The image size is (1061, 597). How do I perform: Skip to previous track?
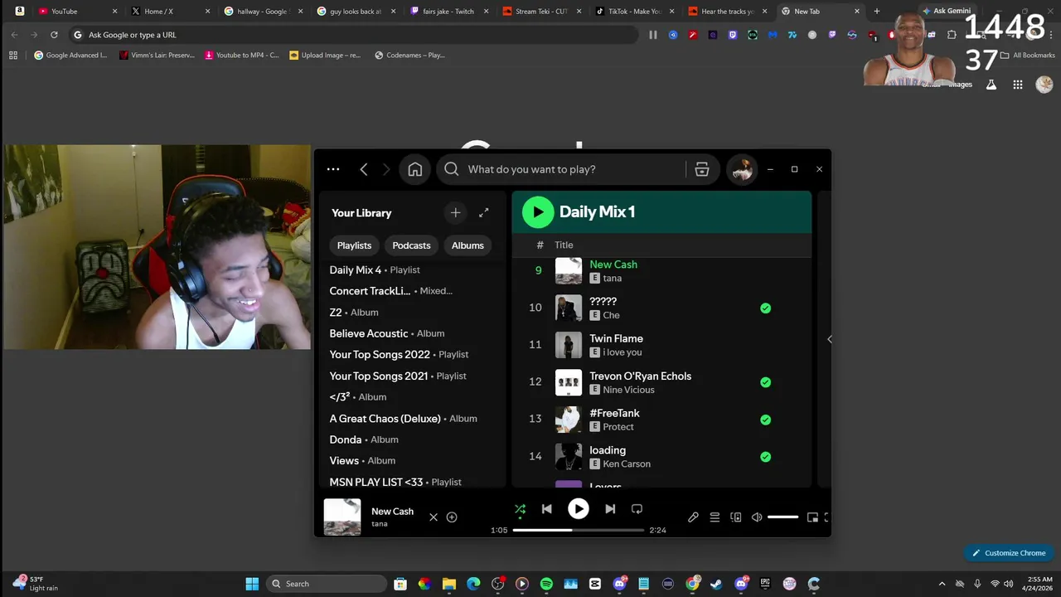point(546,509)
